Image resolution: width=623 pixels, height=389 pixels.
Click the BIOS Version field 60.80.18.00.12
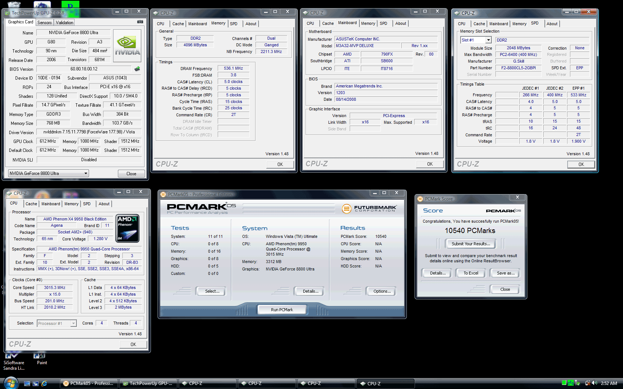[x=84, y=69]
